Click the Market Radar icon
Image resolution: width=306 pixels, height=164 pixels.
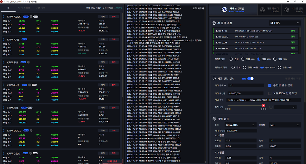tap(263, 10)
